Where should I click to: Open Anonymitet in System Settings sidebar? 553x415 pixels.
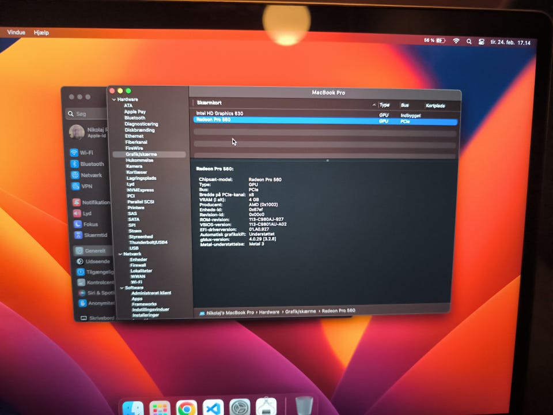click(x=97, y=303)
